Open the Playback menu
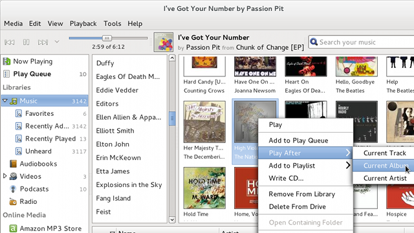 (83, 23)
